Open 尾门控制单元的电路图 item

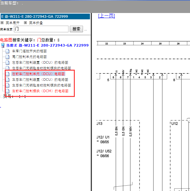coord(29,57)
